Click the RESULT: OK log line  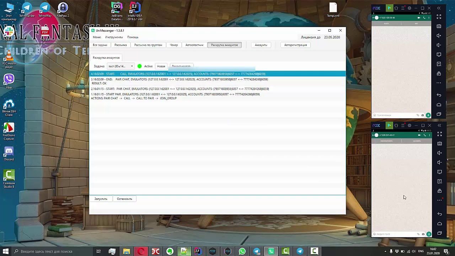[x=99, y=83]
